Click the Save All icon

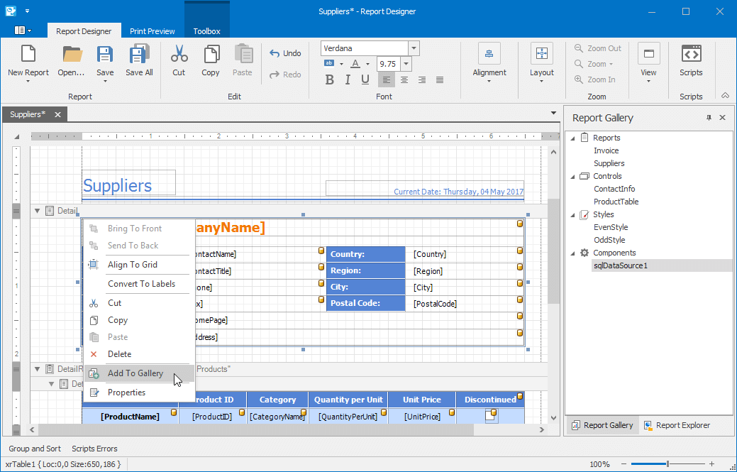coord(139,55)
